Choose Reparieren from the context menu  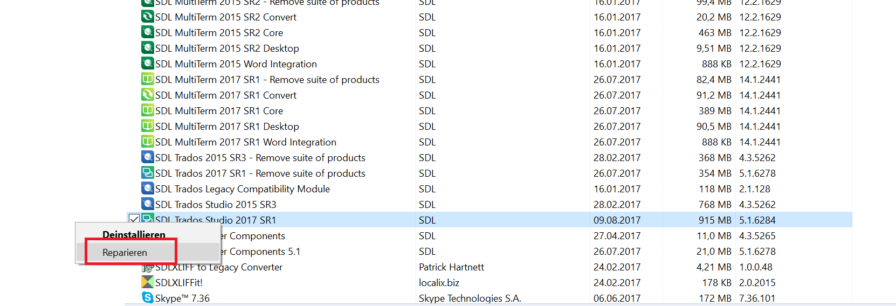point(125,253)
